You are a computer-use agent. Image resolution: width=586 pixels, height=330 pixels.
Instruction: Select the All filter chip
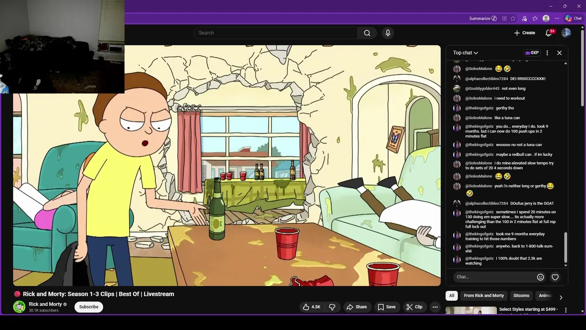tap(451, 296)
